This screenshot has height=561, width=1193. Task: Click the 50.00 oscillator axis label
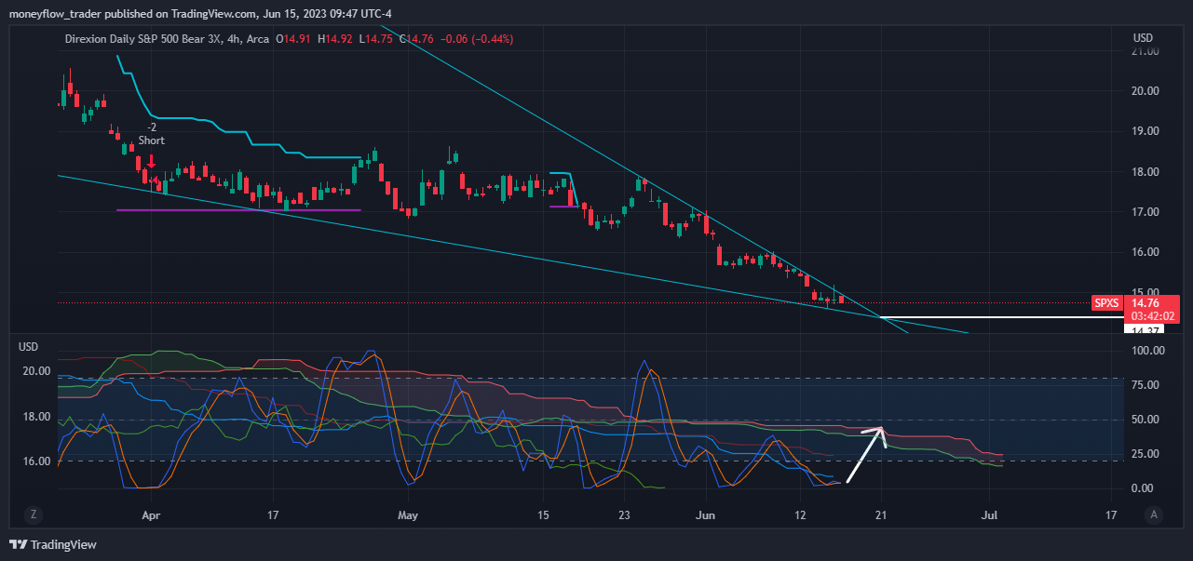(x=1145, y=420)
